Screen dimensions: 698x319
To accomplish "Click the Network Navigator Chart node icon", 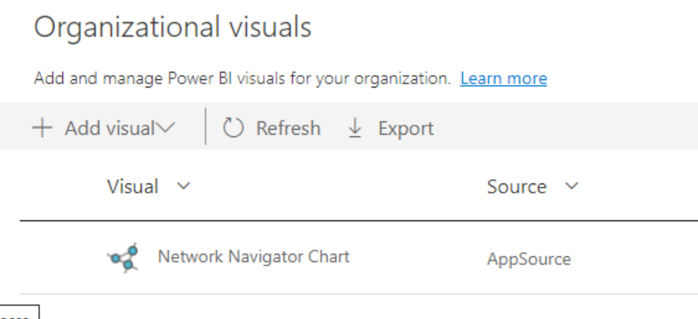I will click(123, 258).
